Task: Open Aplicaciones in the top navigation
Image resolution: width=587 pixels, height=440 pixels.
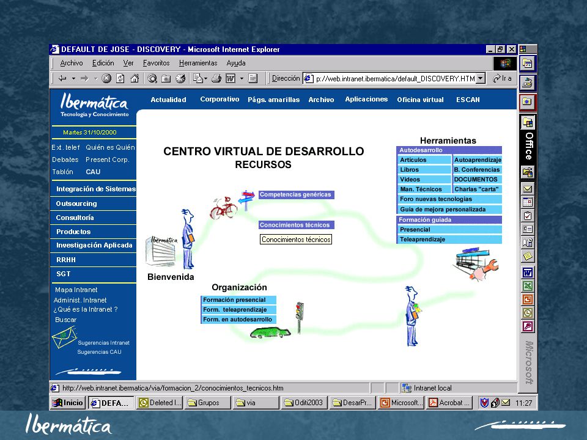Action: 366,100
